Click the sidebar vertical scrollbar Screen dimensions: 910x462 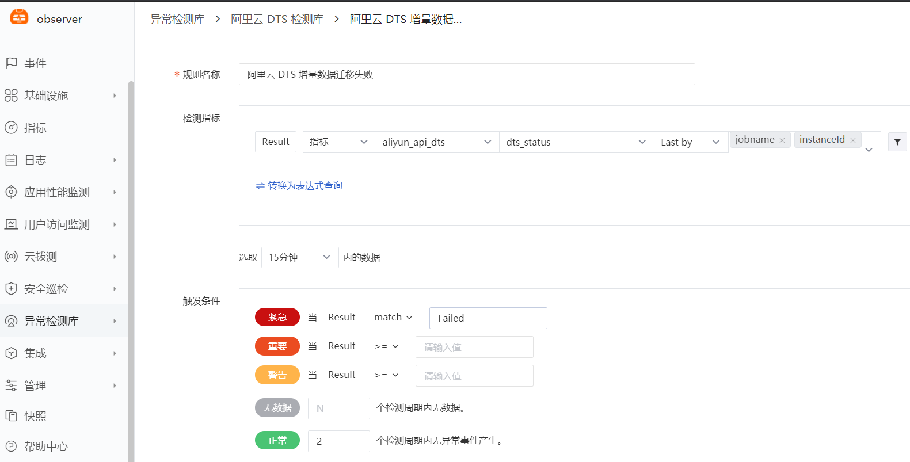(x=131, y=270)
